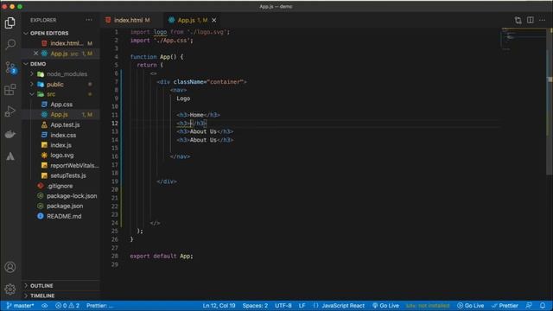Open package.json file
Screen dimensions: 553x311
[x=65, y=206]
